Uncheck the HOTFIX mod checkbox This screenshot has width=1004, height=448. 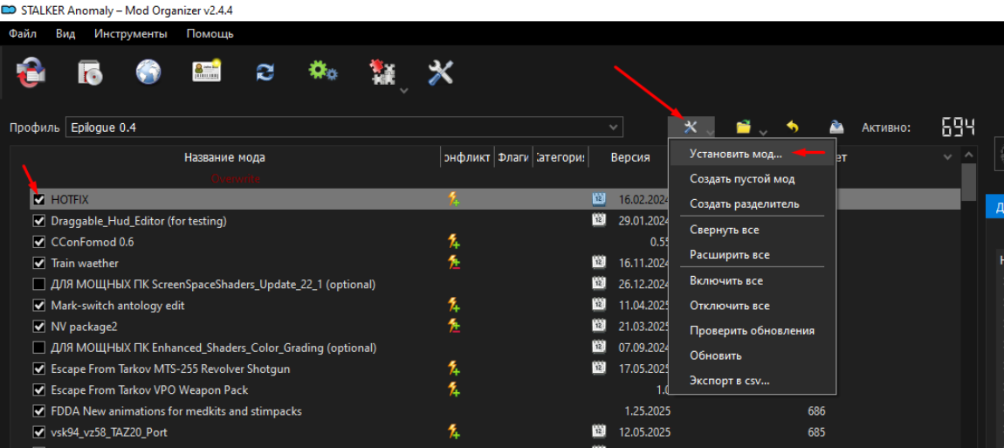(x=39, y=200)
